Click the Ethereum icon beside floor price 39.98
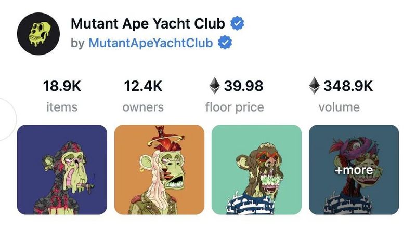The height and width of the screenshot is (229, 416). pyautogui.click(x=214, y=86)
